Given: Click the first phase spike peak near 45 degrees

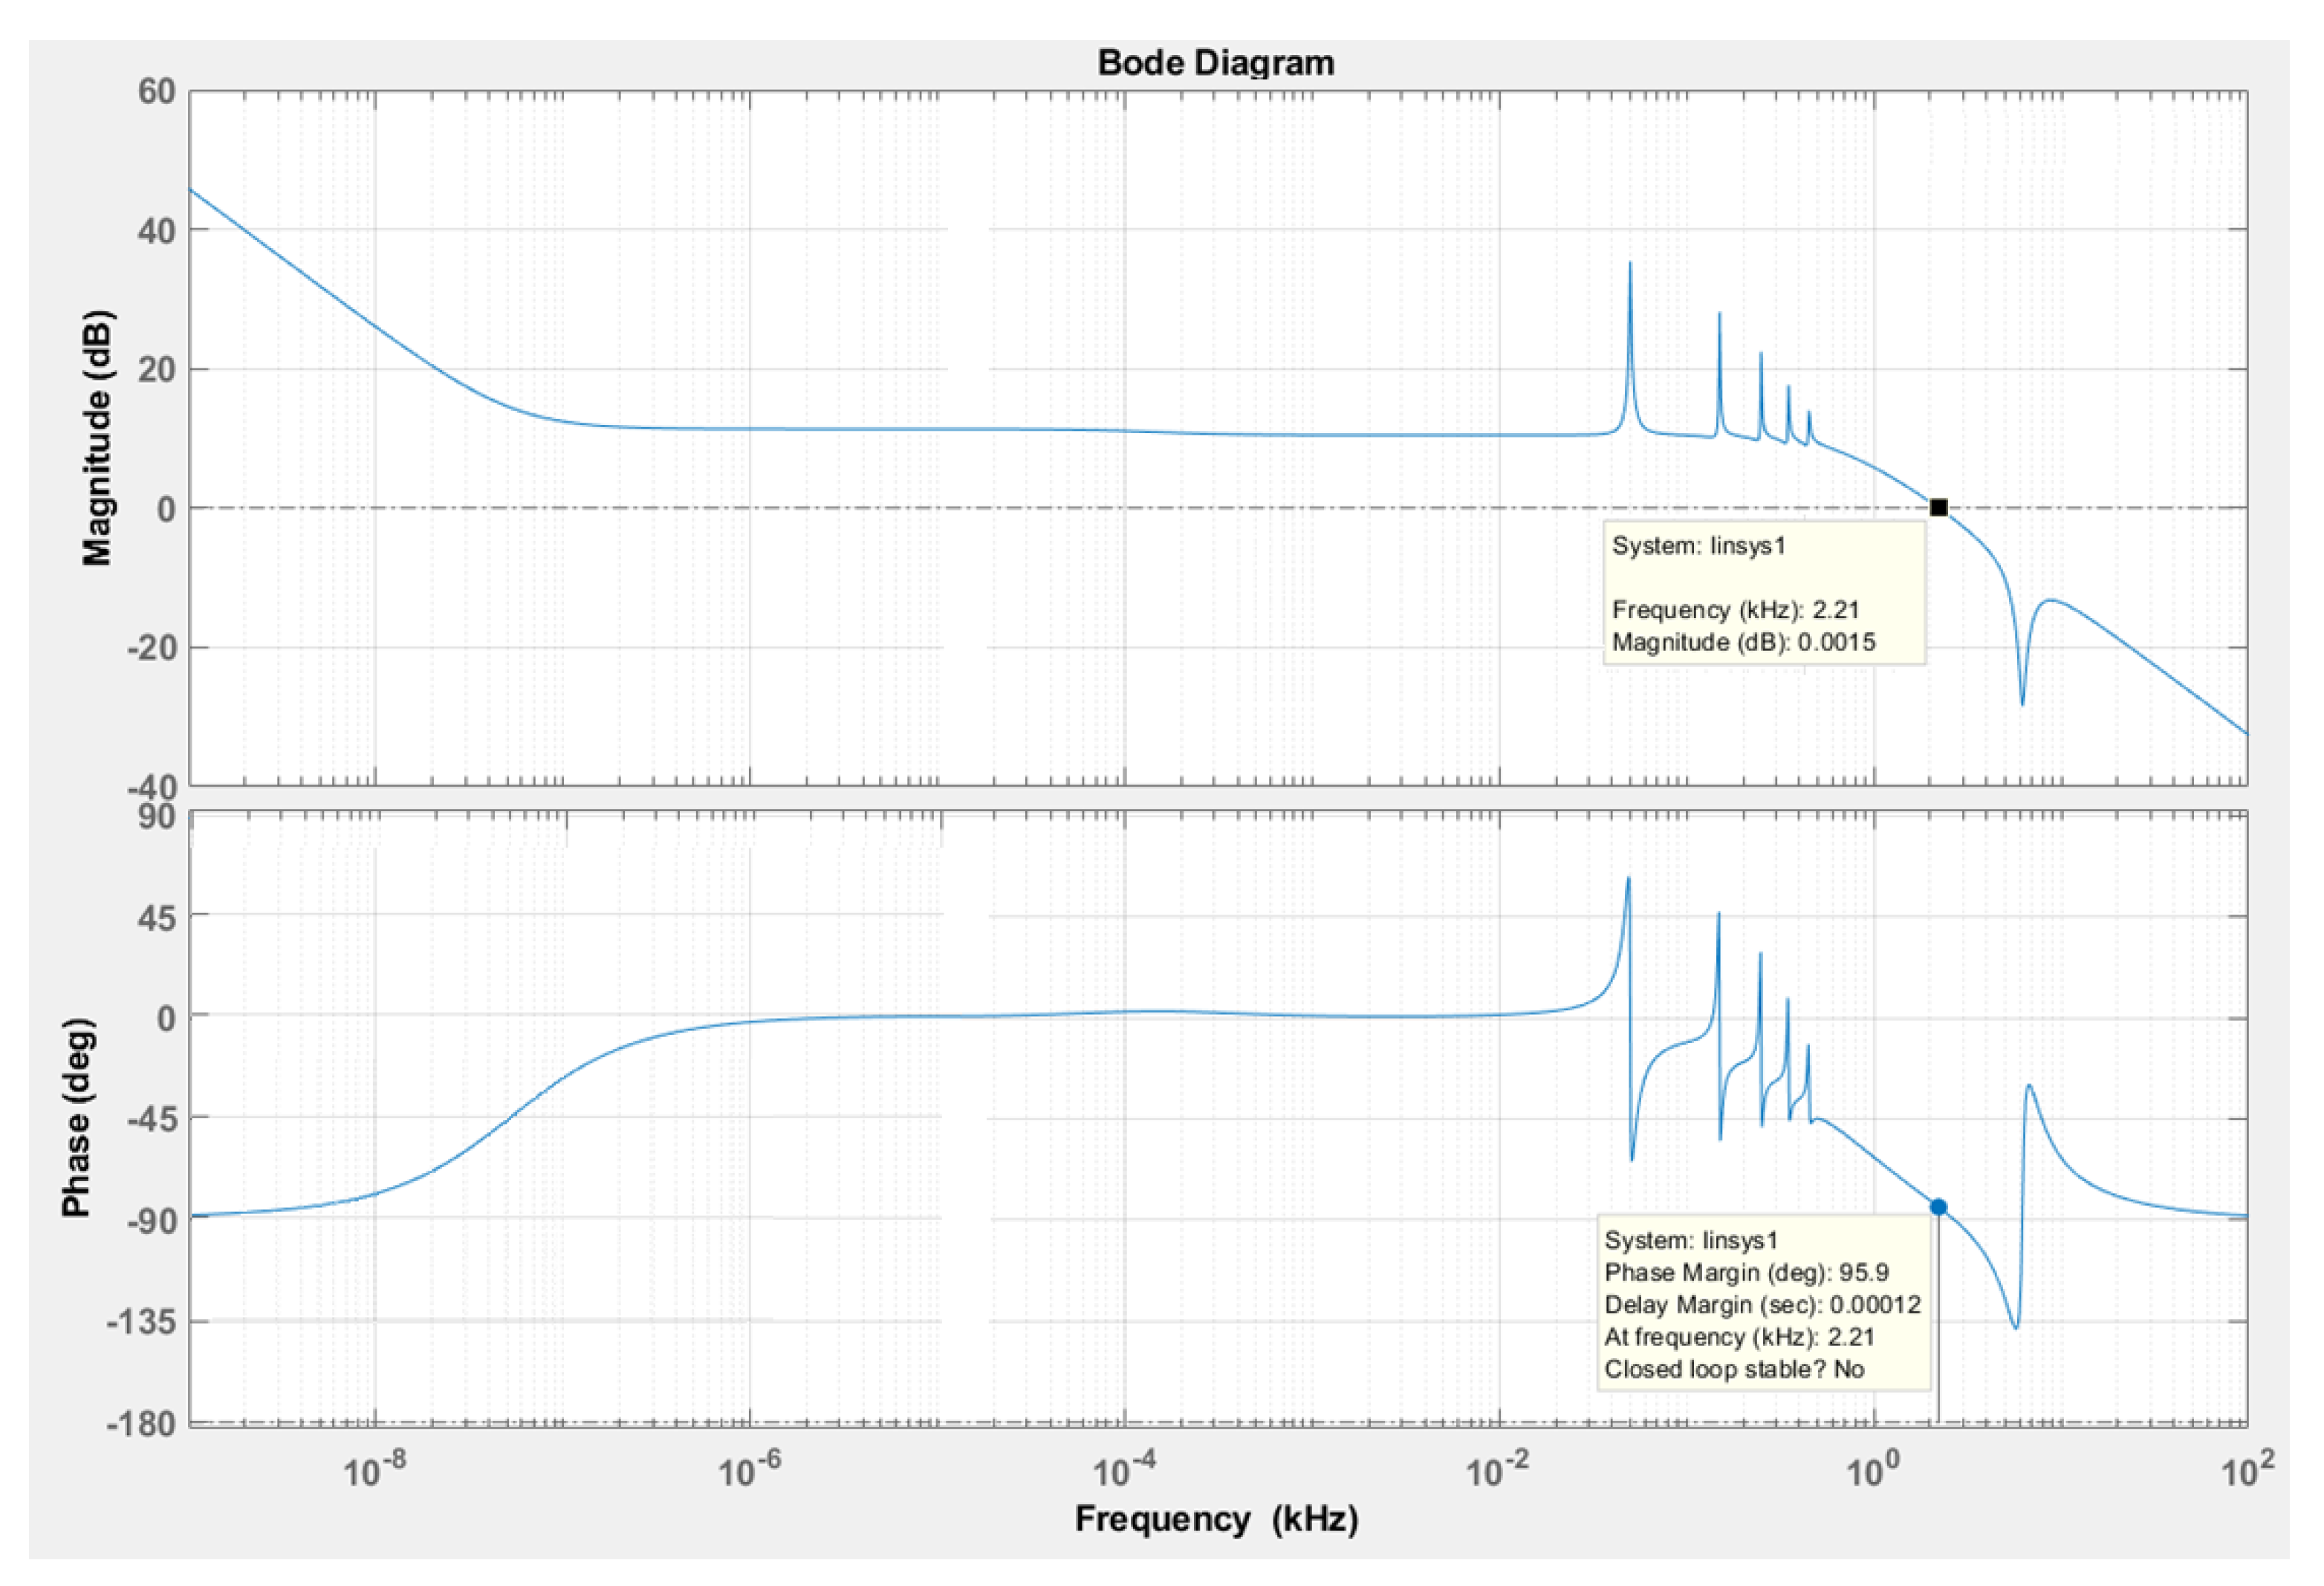Looking at the screenshot, I should pos(1628,880).
